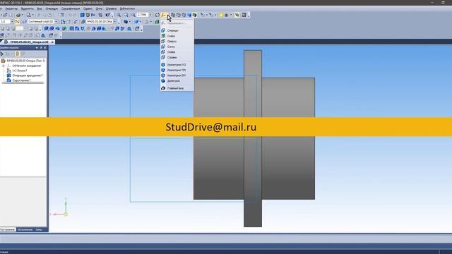This screenshot has height=254, width=452.
Task: Expand the 'Начало координат' tree node
Action: click(3, 66)
